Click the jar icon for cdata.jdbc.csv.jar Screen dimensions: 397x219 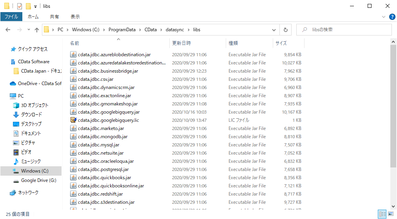pos(73,79)
